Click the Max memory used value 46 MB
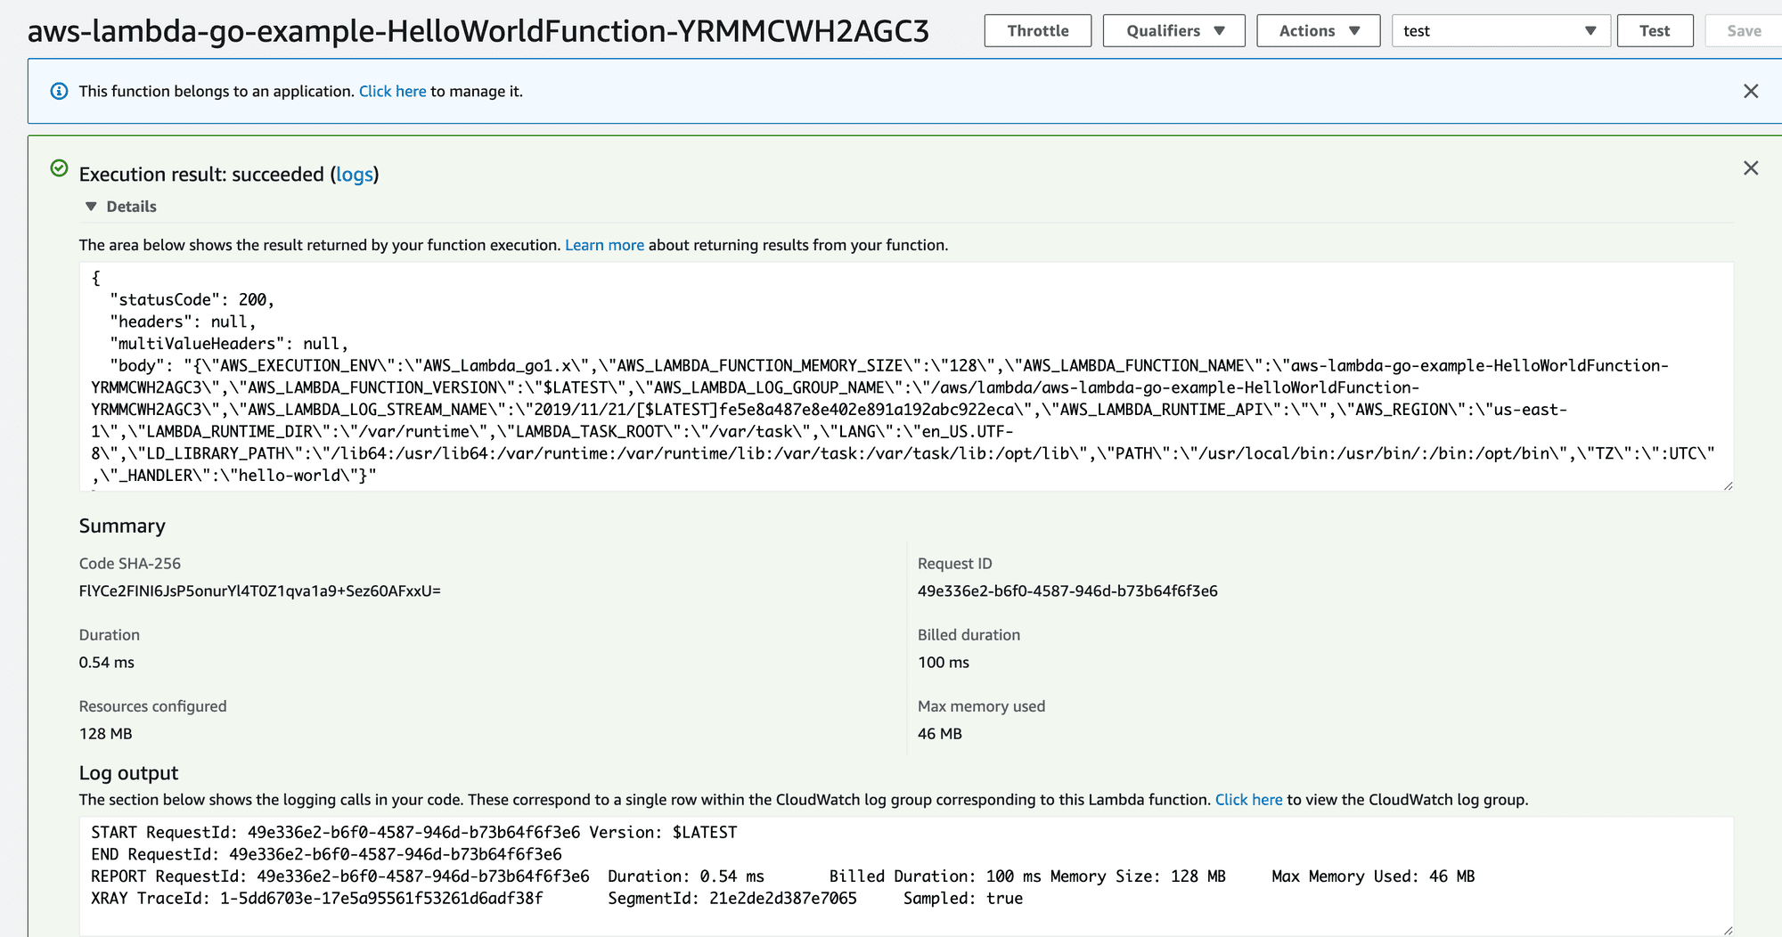The width and height of the screenshot is (1782, 937). pyautogui.click(x=940, y=734)
